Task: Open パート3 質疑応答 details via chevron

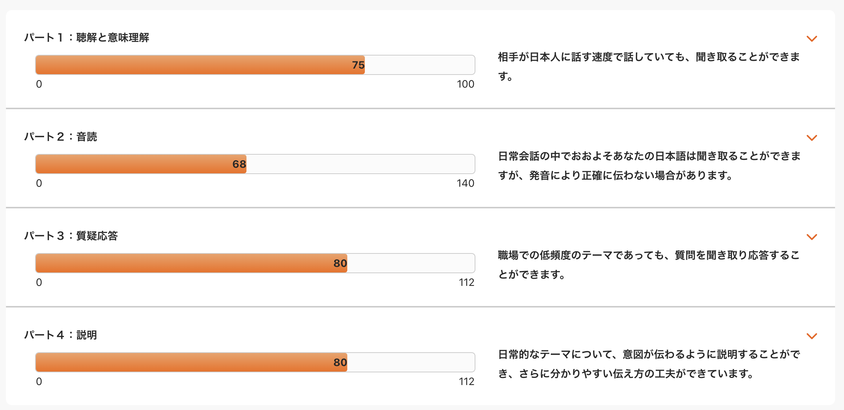Action: click(812, 237)
